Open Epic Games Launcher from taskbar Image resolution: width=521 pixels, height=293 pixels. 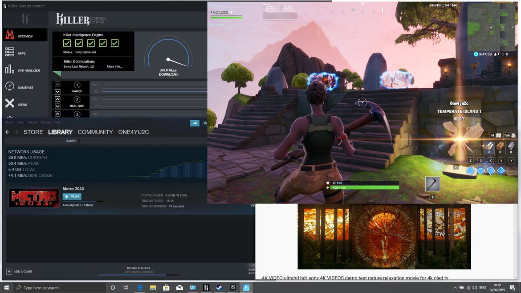[232, 288]
